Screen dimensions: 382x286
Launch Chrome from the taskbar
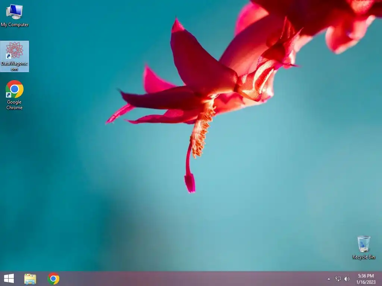tap(53, 279)
